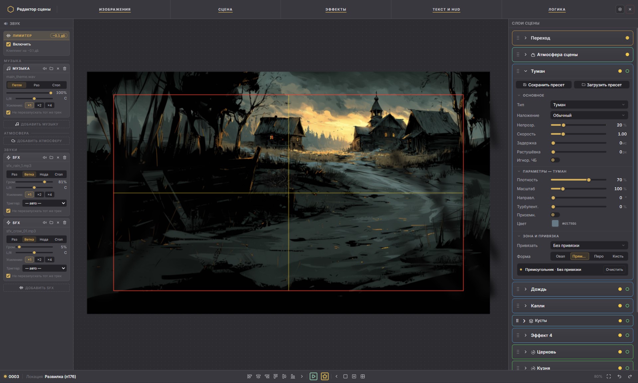Toggle the "Приземн." switch
The image size is (638, 383).
pyautogui.click(x=555, y=215)
